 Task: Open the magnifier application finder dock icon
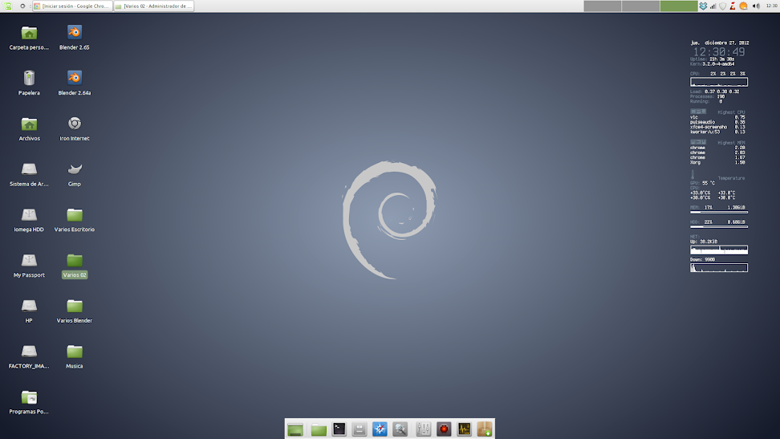click(400, 429)
